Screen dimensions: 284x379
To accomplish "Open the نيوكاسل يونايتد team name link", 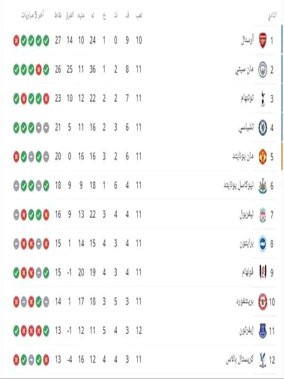I will coord(239,185).
